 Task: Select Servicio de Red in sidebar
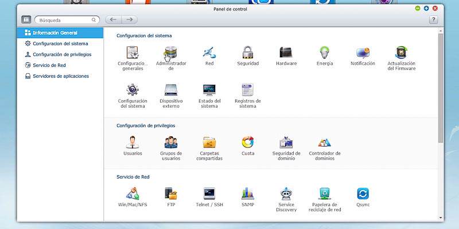[x=60, y=65]
